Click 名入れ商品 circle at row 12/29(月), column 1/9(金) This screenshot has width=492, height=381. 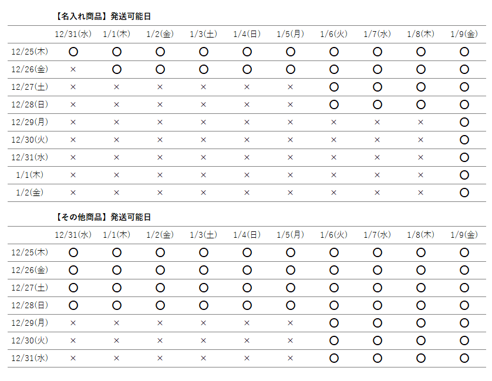[464, 122]
